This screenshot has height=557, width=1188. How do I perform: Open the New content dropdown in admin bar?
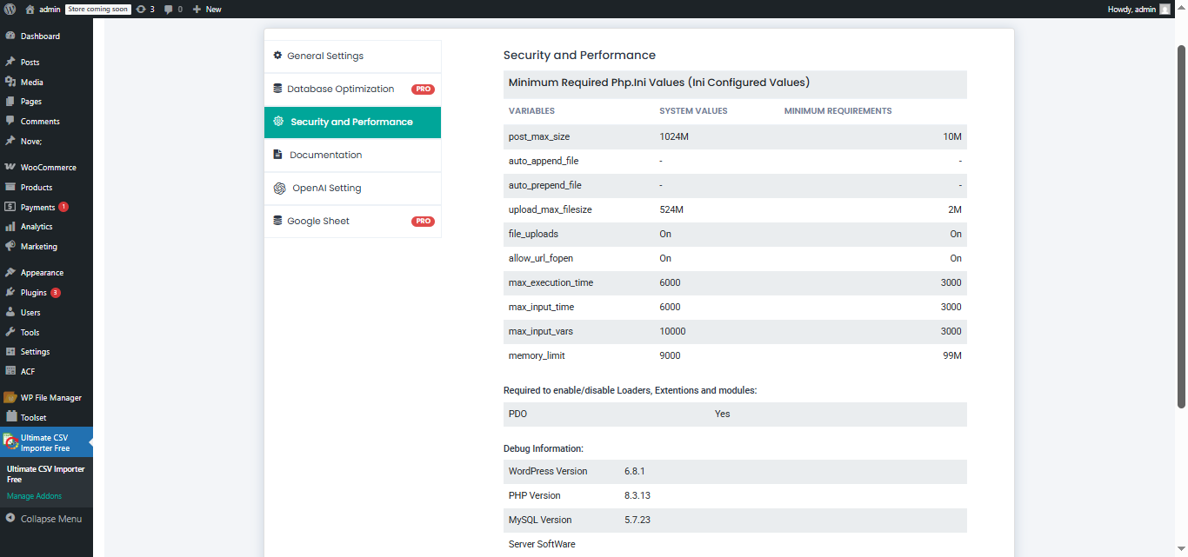(206, 9)
